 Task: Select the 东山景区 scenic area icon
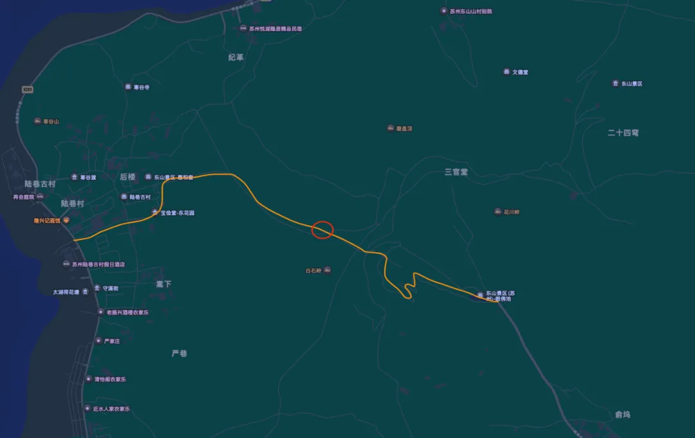tap(615, 83)
